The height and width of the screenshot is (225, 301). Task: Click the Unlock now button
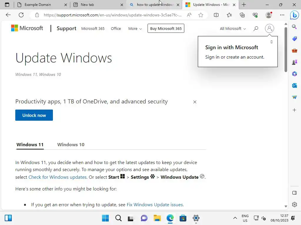pos(34,115)
